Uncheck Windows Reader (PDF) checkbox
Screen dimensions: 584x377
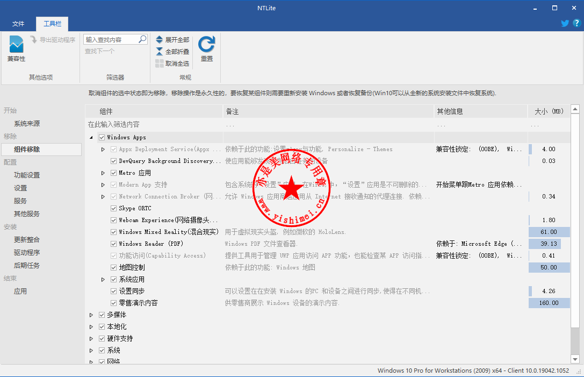[x=113, y=244]
